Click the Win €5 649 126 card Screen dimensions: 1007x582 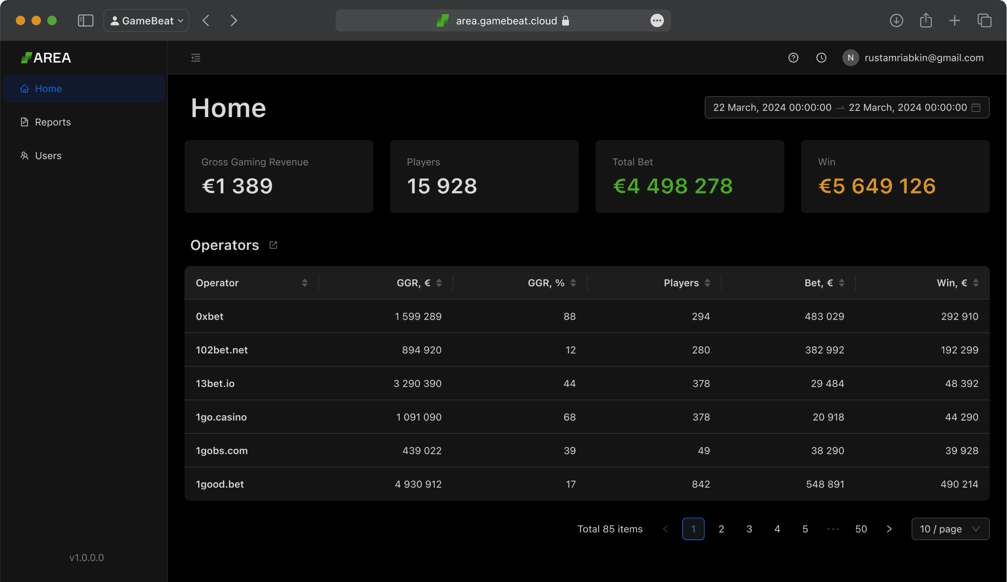(895, 176)
